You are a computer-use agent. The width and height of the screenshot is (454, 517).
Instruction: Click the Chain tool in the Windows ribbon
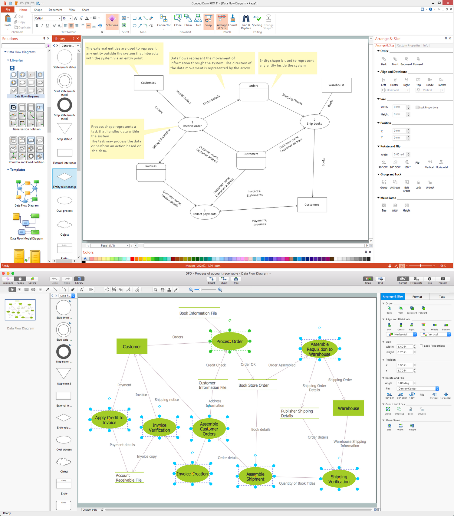coord(188,21)
